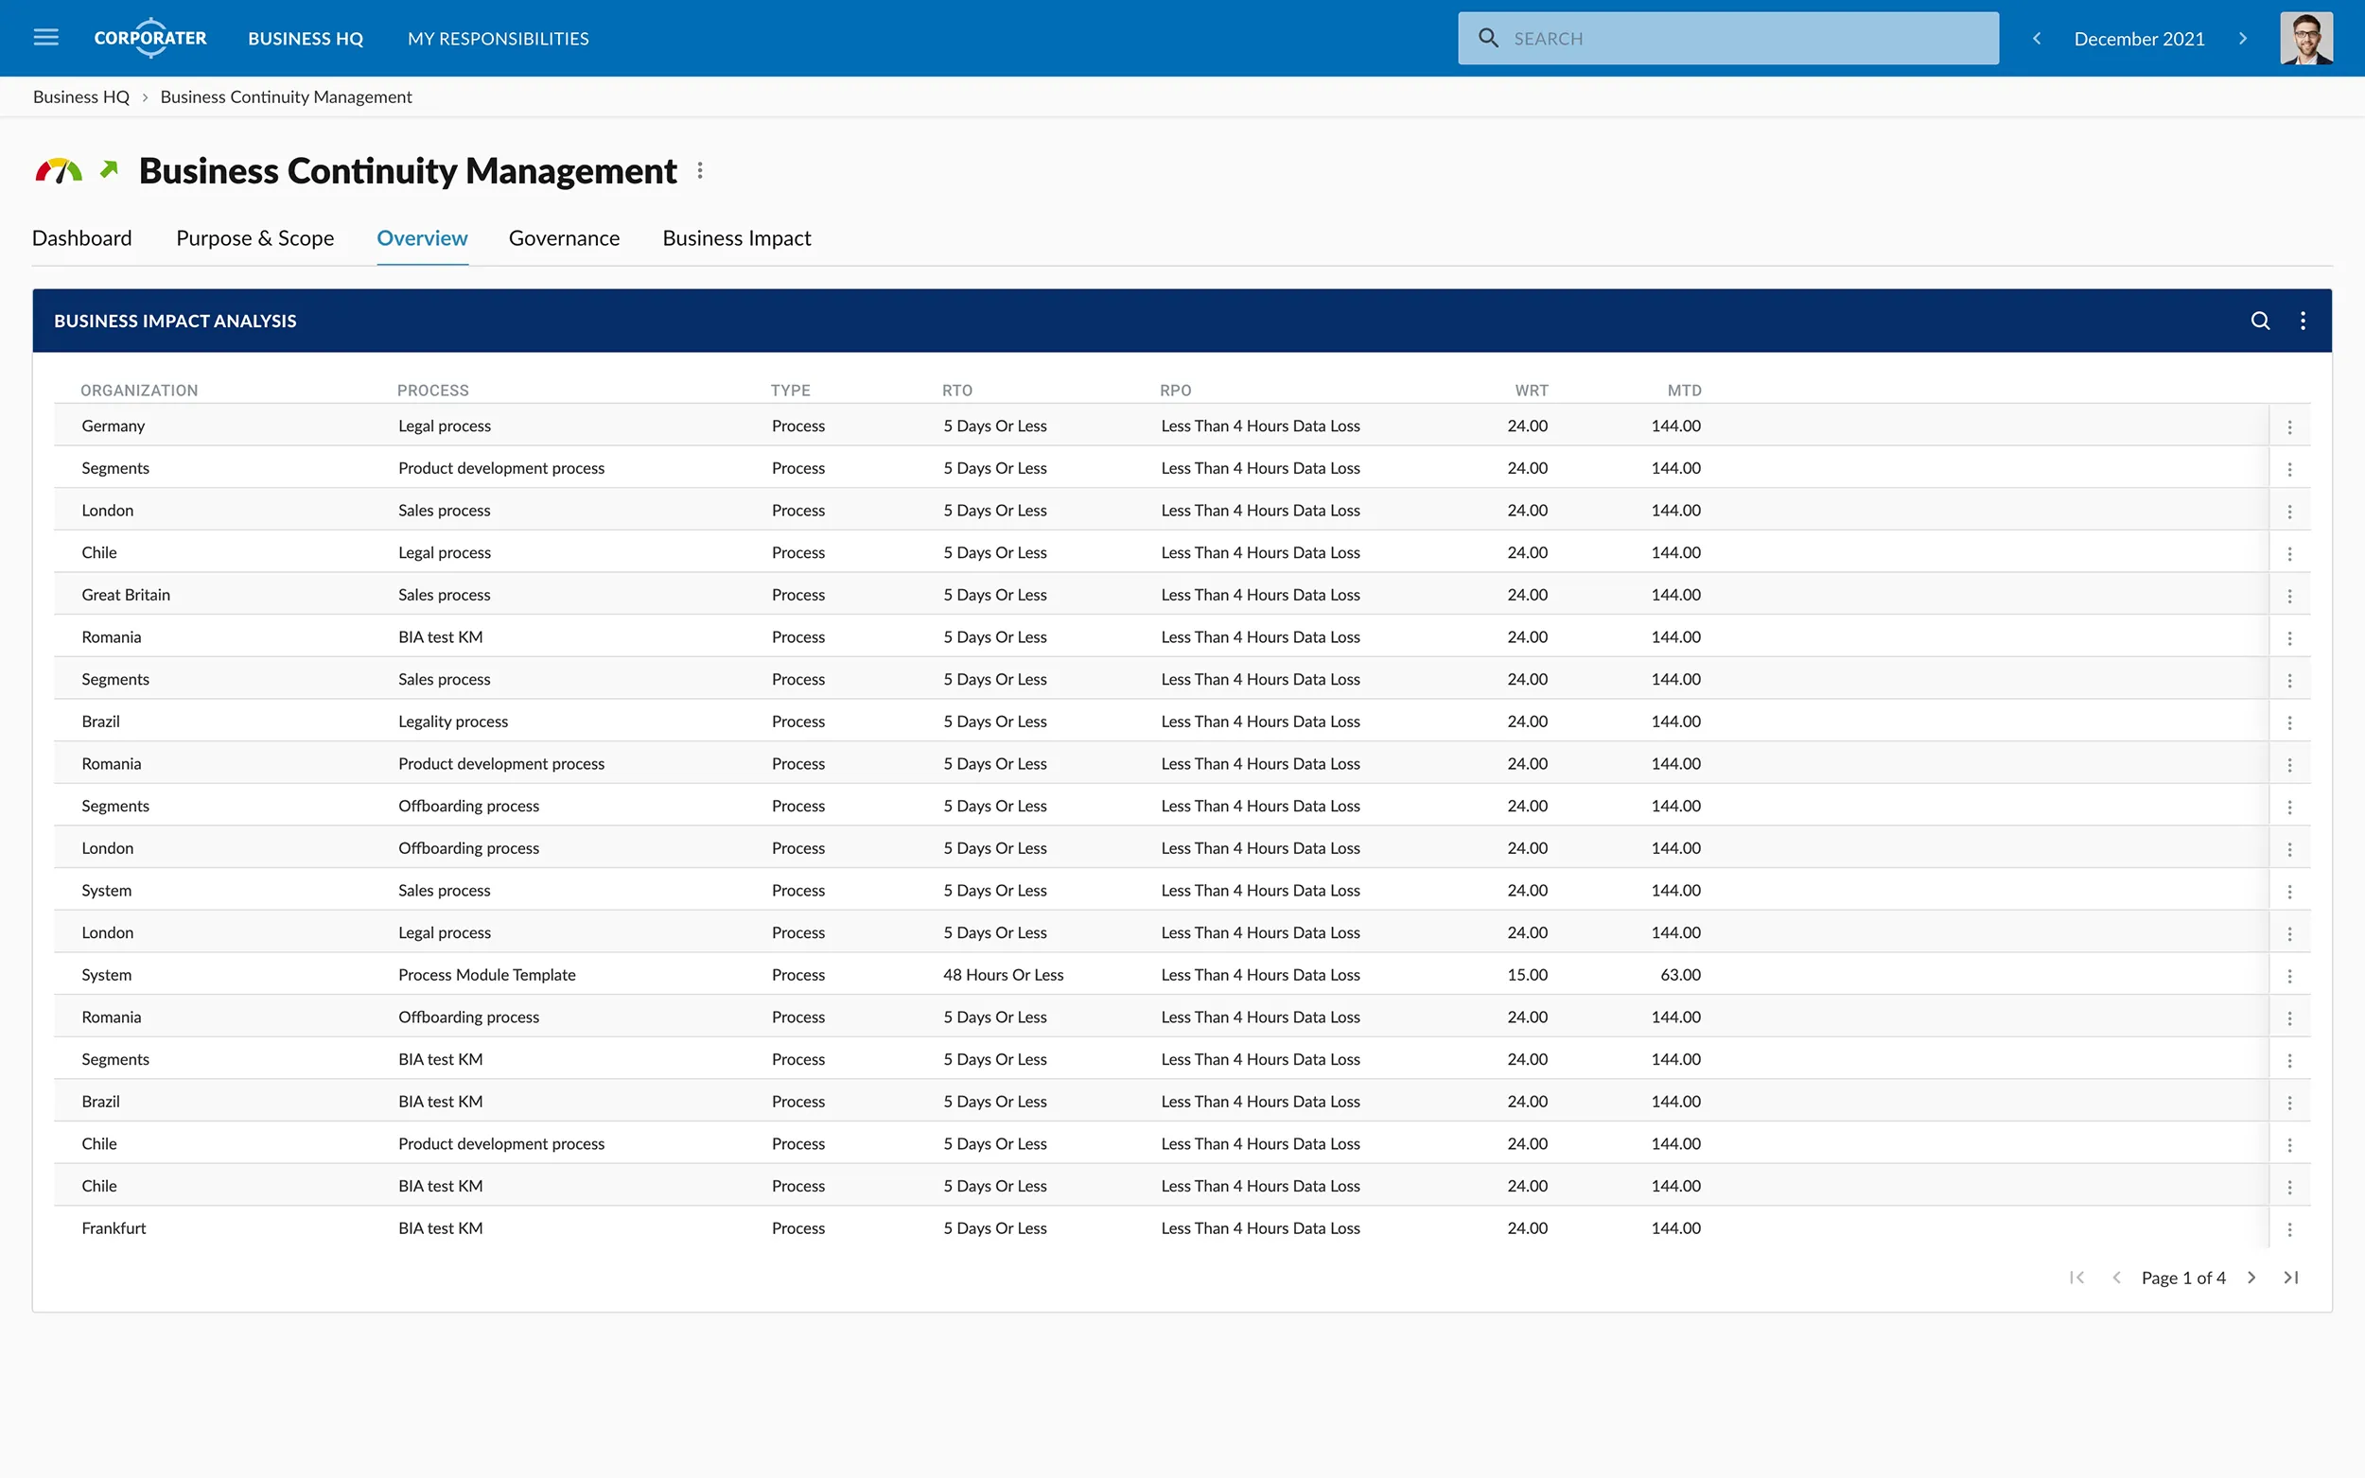Click Business HQ breadcrumb link
This screenshot has width=2365, height=1478.
(81, 96)
